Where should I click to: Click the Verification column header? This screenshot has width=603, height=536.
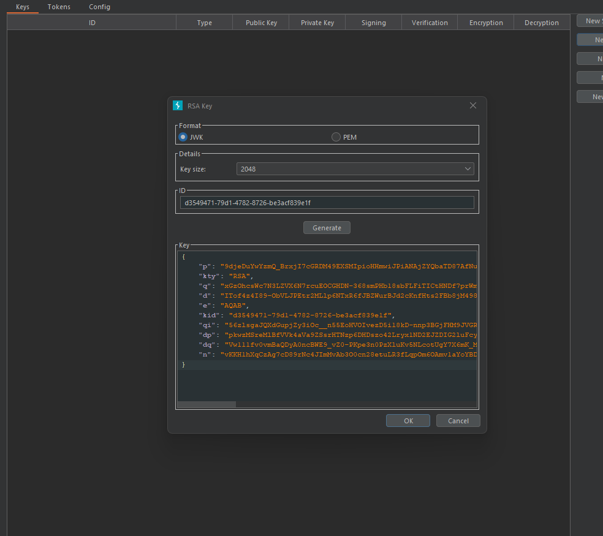[430, 23]
